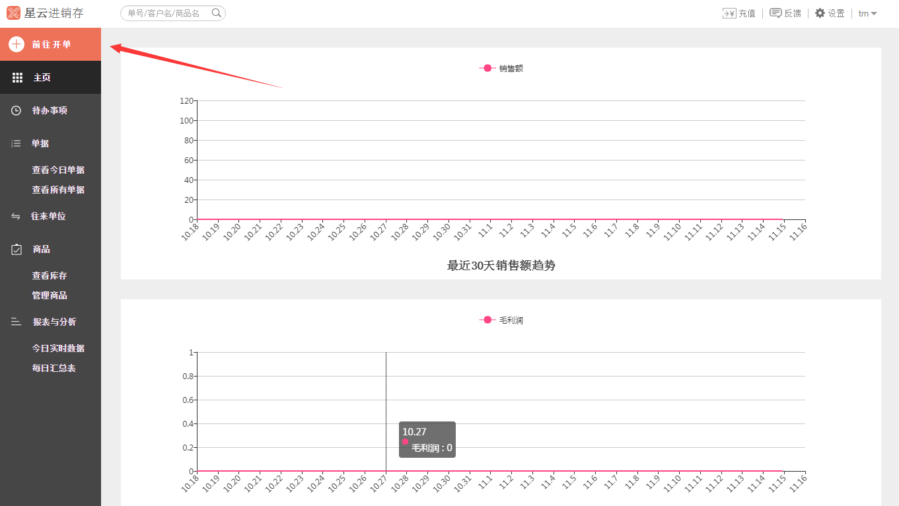Viewport: 899px width, 506px height.
Task: Toggle the 毛利润 legend series
Action: point(501,320)
